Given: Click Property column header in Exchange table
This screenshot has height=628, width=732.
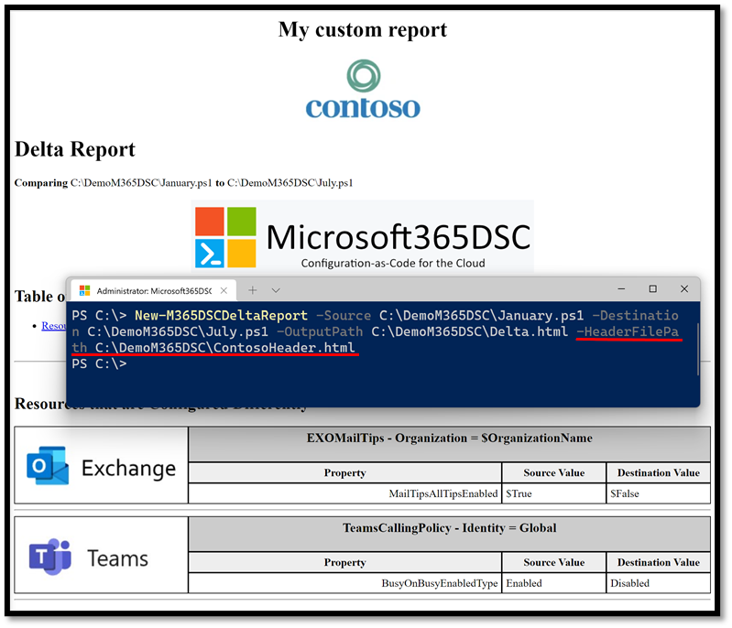Looking at the screenshot, I should pyautogui.click(x=345, y=472).
